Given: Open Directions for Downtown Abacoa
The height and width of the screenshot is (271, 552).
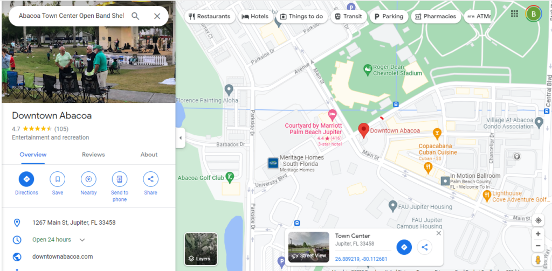Looking at the screenshot, I should (26, 184).
